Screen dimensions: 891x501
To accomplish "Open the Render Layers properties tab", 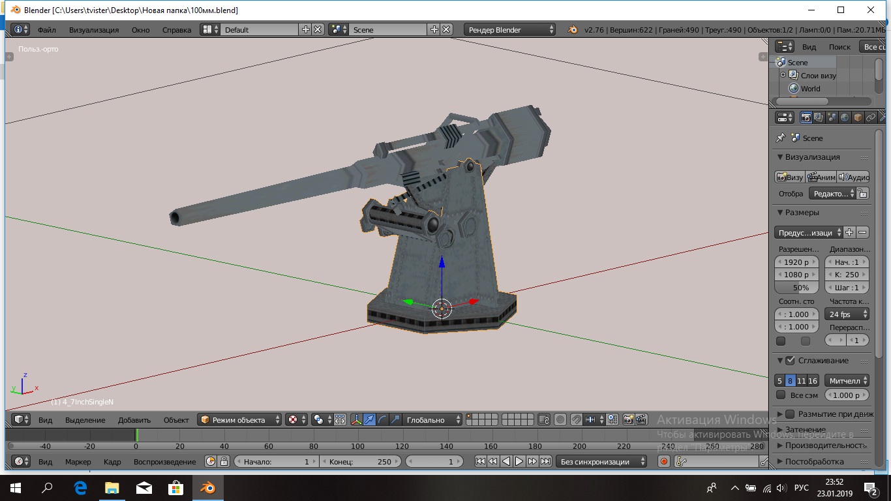I will tap(819, 118).
